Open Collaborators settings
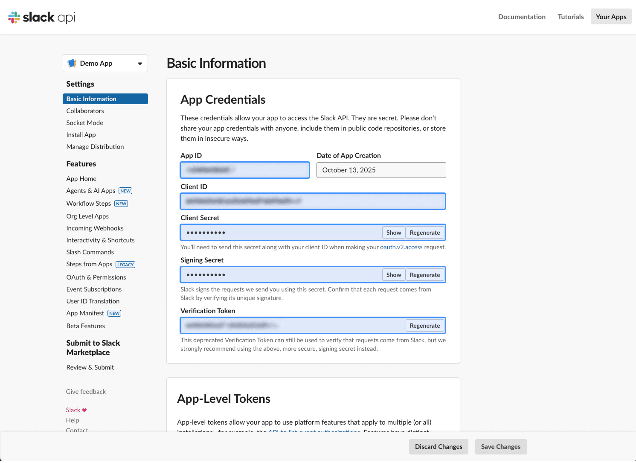The height and width of the screenshot is (463, 636). pos(85,111)
